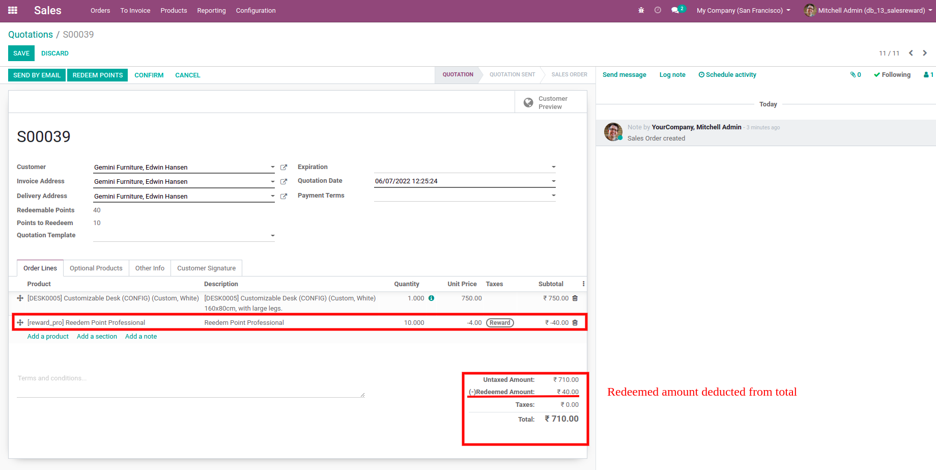Open the Payment Terms dropdown
Image resolution: width=936 pixels, height=470 pixels.
click(553, 196)
